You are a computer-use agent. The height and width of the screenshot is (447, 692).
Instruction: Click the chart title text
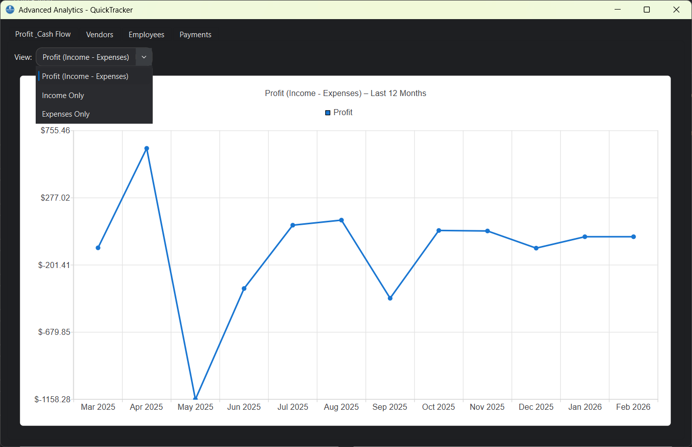point(345,93)
